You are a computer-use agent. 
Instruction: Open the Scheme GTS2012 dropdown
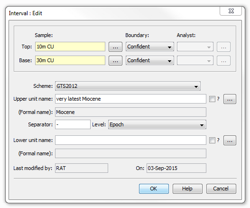pyautogui.click(x=128, y=86)
